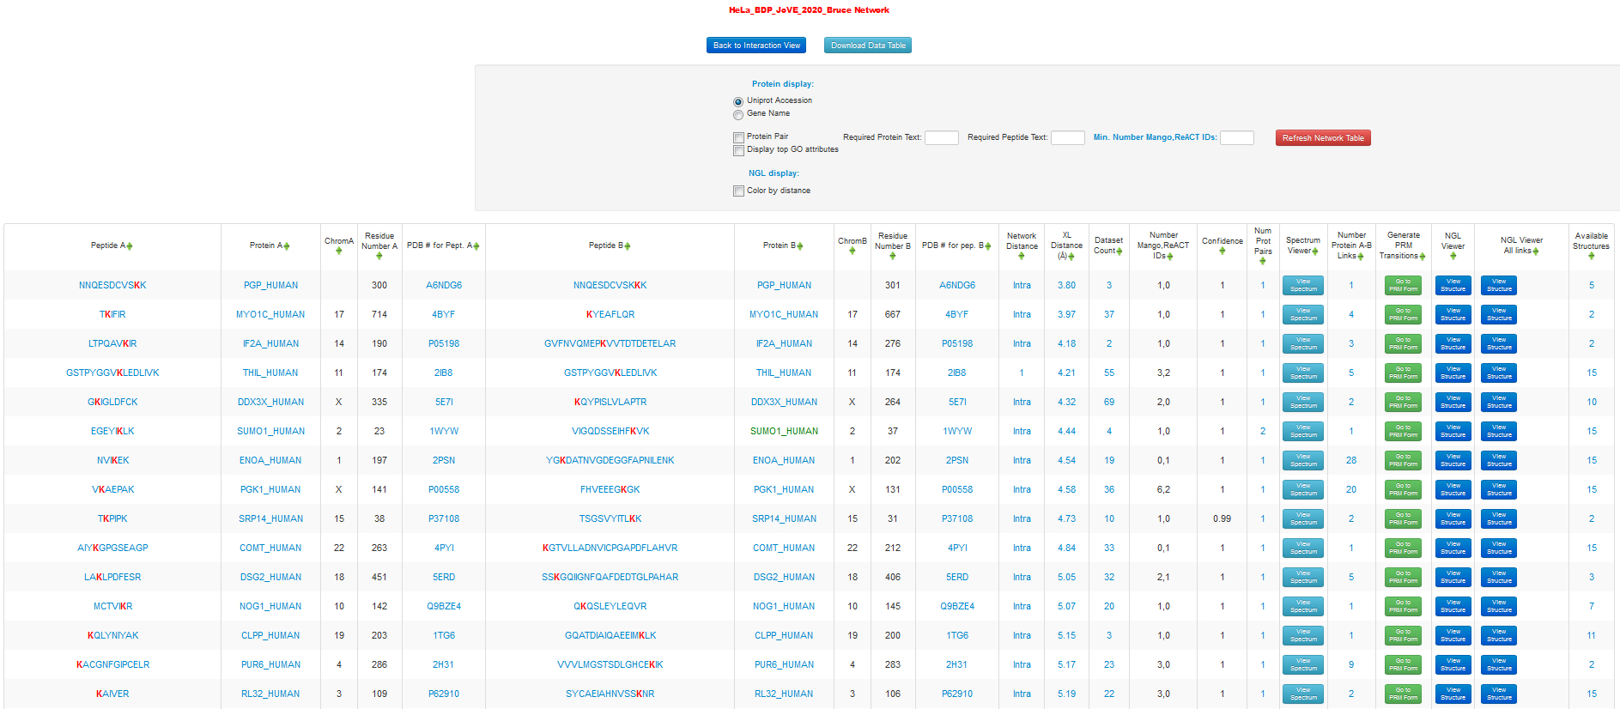Open peptide link GQATDIAIQAEEIMKLK

(610, 636)
